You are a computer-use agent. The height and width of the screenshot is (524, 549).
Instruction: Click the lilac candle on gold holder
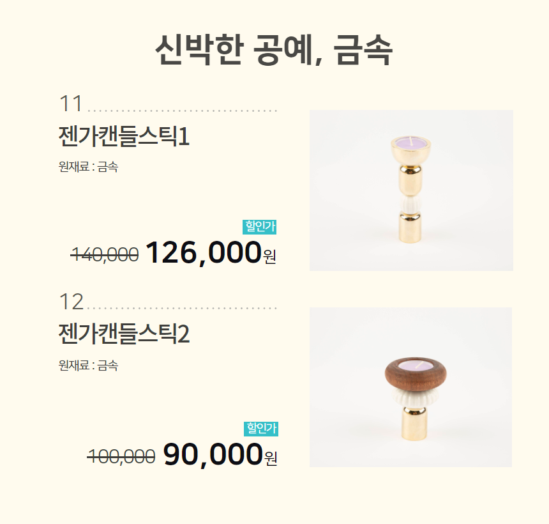point(410,143)
